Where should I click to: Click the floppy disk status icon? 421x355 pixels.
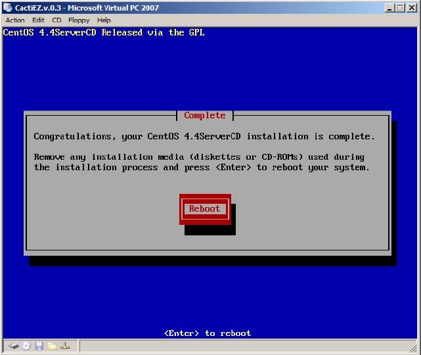[39, 346]
